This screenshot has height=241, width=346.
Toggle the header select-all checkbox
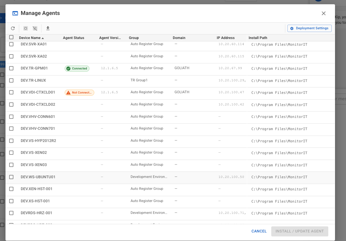11,37
